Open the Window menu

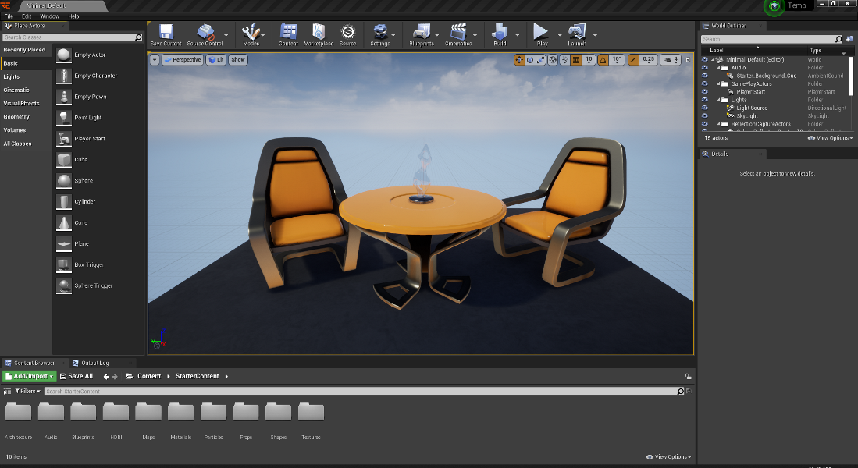[49, 16]
